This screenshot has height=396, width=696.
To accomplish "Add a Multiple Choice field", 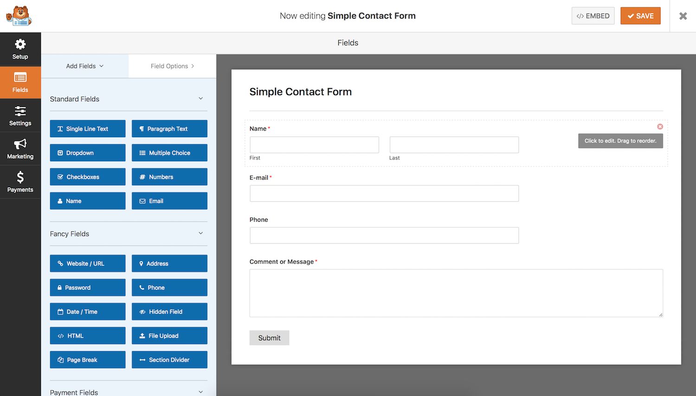I will (x=169, y=153).
